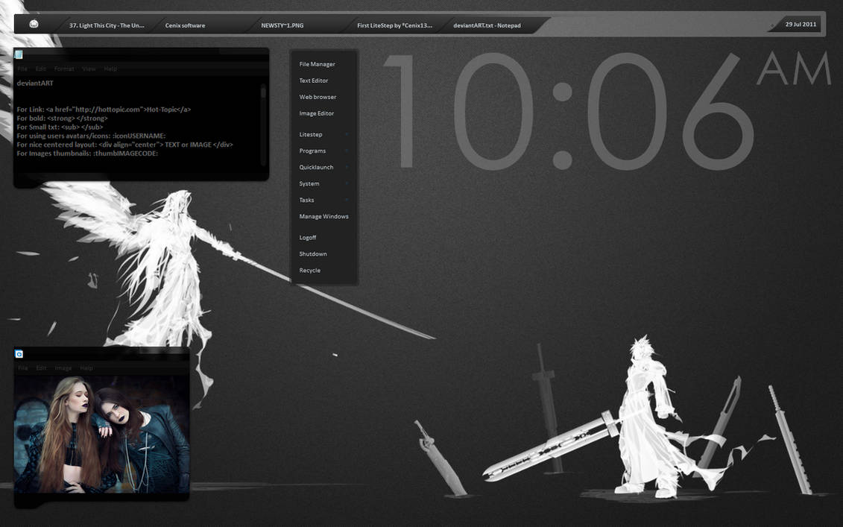The height and width of the screenshot is (527, 843).
Task: Open Web browser from the popup menu
Action: (x=318, y=97)
